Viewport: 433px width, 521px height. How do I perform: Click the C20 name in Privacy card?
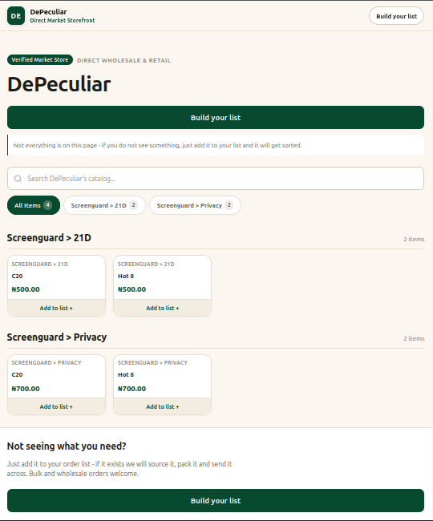(17, 375)
